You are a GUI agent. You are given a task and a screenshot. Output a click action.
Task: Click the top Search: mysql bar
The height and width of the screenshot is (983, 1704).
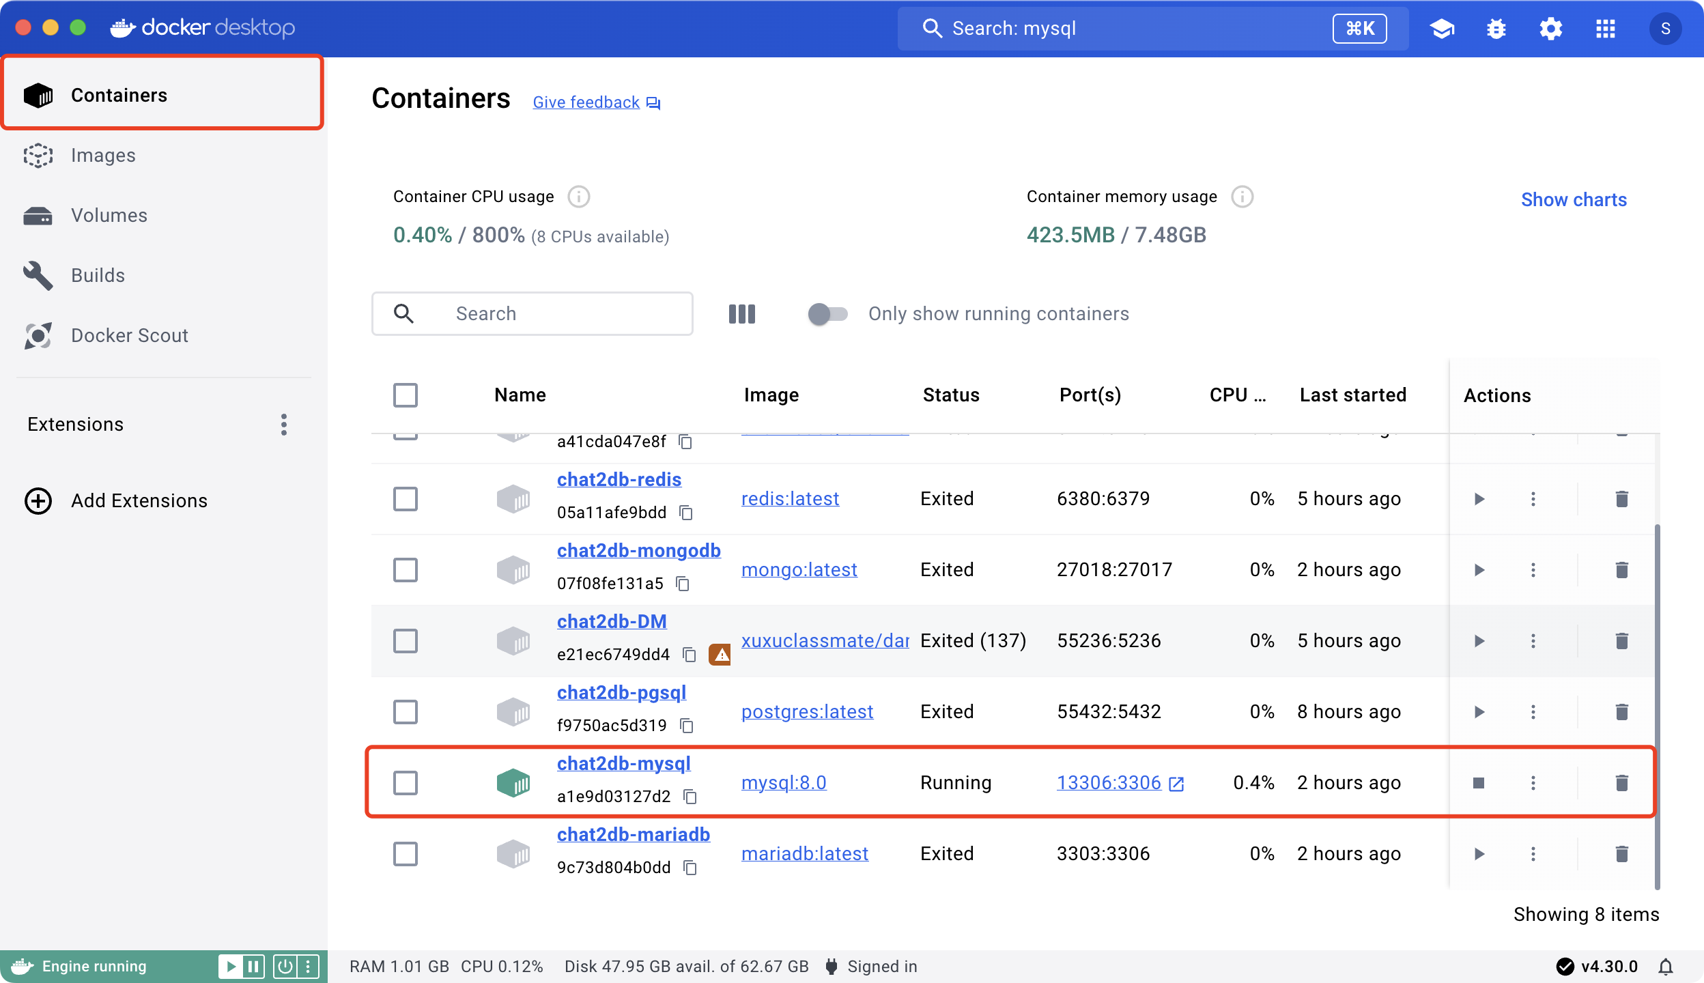pyautogui.click(x=1152, y=29)
